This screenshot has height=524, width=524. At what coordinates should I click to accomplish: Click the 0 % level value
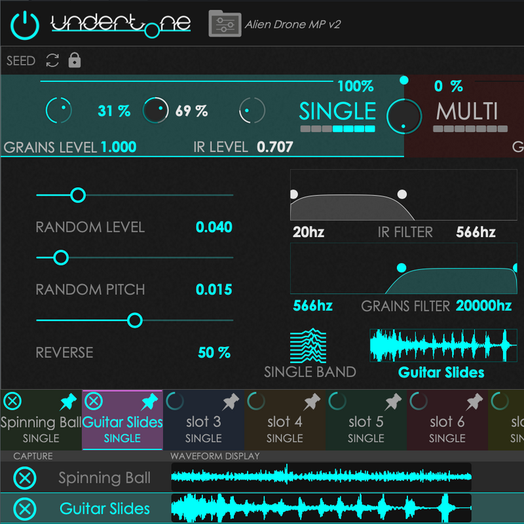tap(449, 86)
